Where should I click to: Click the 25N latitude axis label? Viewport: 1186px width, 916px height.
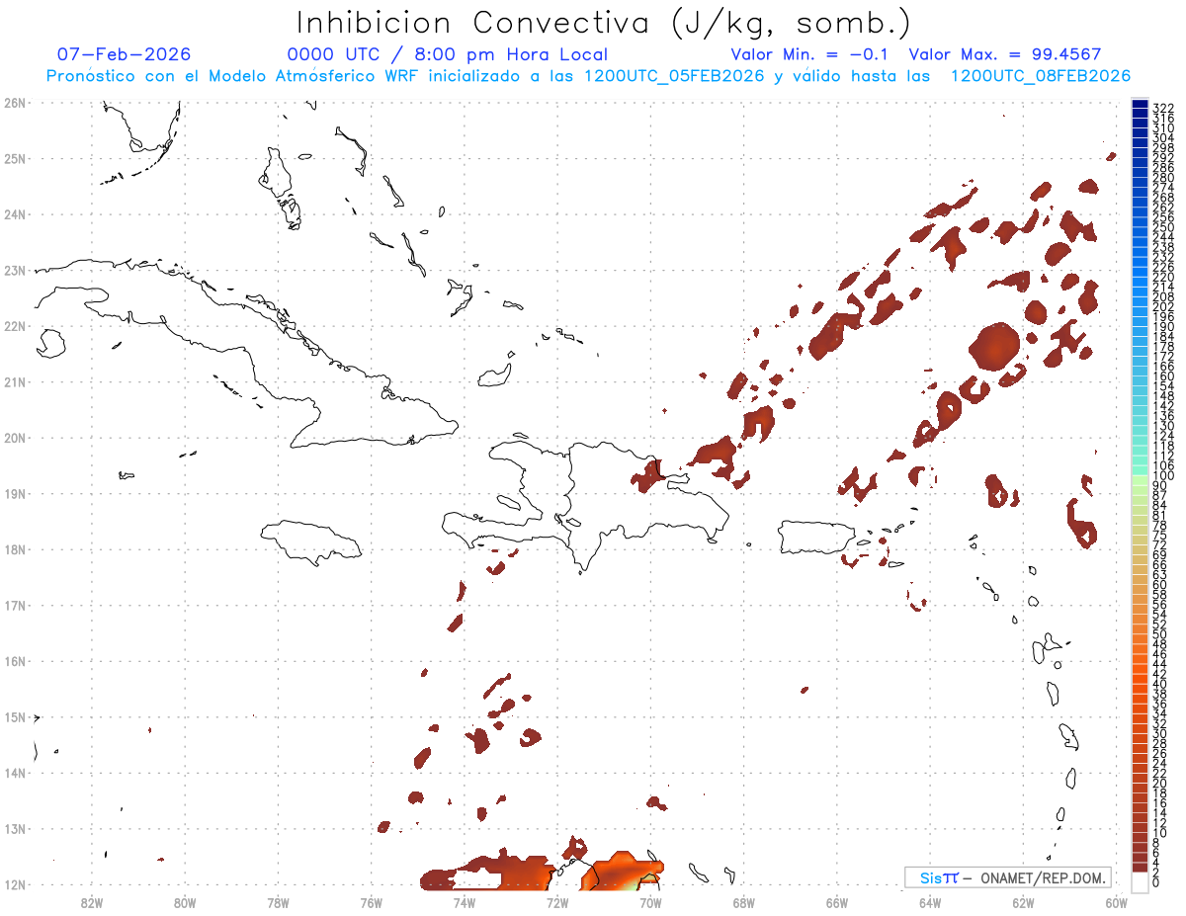(x=14, y=158)
